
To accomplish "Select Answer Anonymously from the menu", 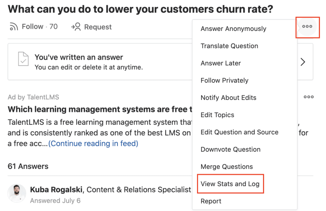I will [233, 29].
